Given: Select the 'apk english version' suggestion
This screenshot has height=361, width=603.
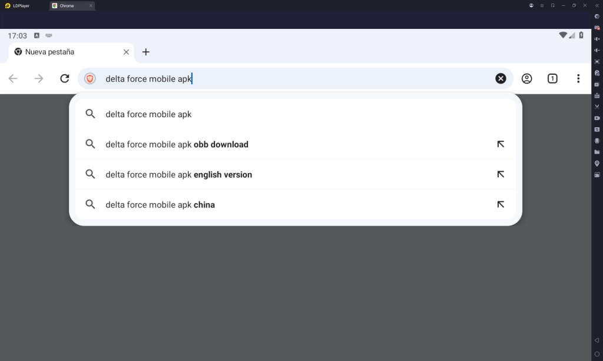Looking at the screenshot, I should coord(178,174).
